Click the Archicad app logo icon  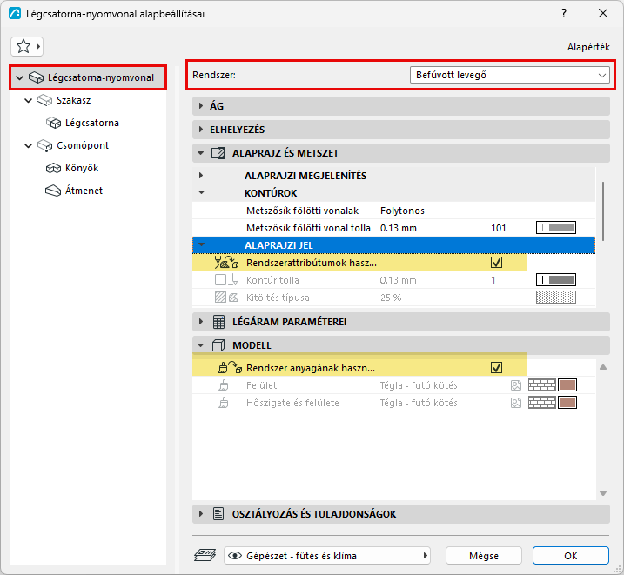[x=15, y=14]
